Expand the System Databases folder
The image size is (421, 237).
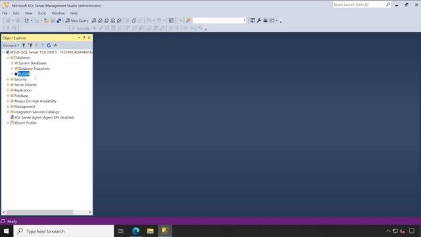coord(12,63)
